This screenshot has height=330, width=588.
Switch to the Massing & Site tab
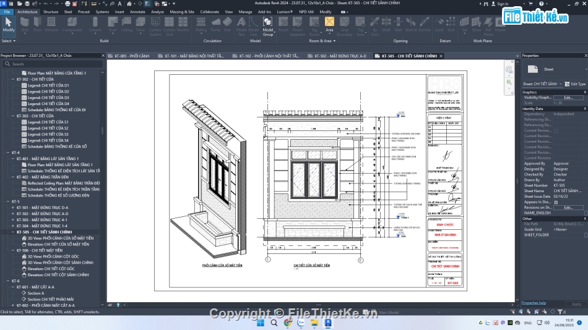[182, 12]
